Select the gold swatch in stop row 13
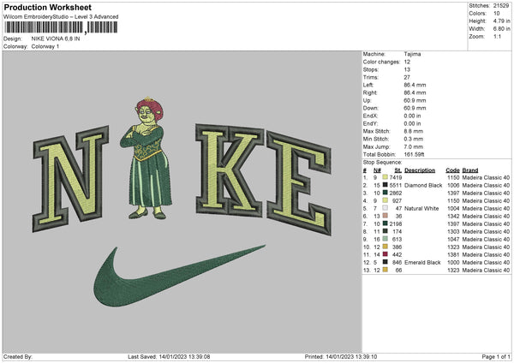514x363 pixels. tap(385, 270)
